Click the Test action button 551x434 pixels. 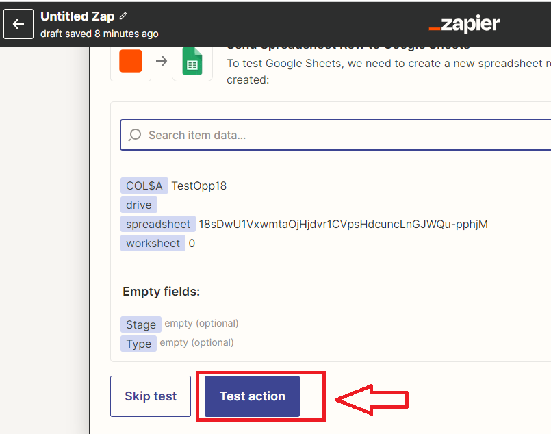pos(253,396)
